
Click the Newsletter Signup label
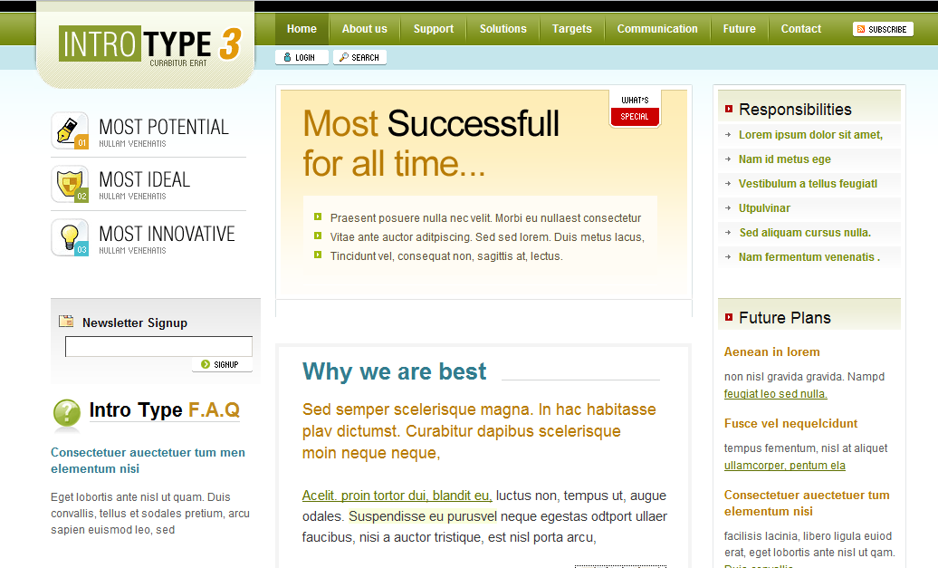click(135, 323)
